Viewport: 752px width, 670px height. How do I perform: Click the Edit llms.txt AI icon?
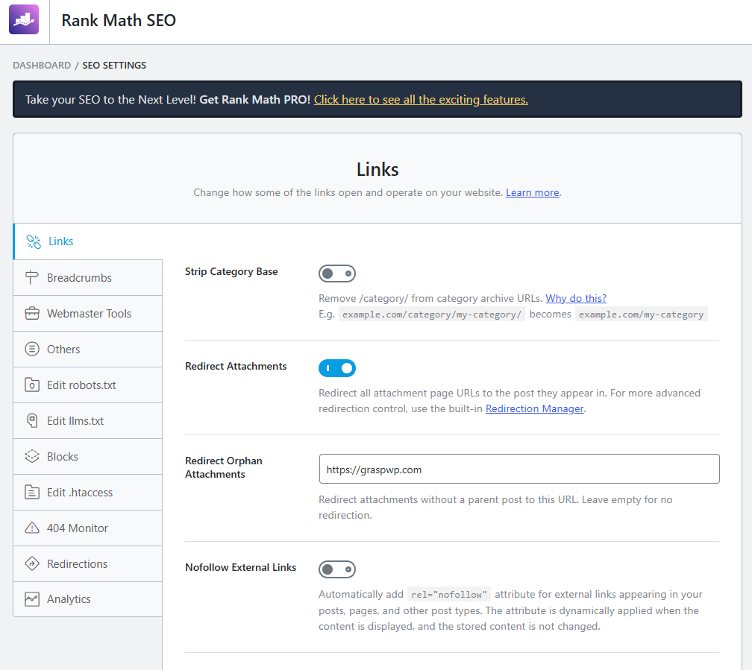point(31,421)
